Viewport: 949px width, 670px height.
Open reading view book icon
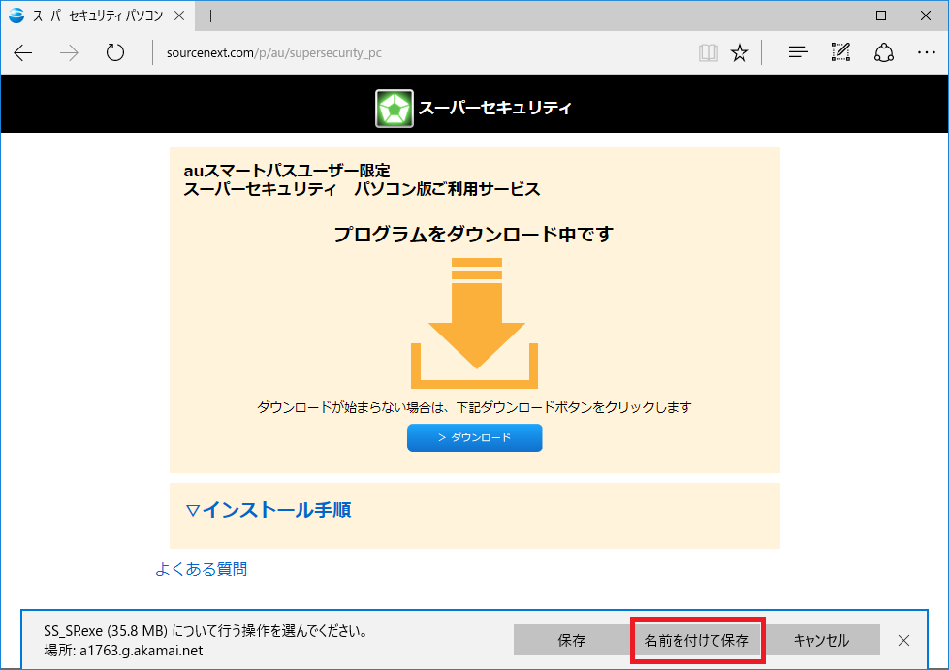click(709, 53)
